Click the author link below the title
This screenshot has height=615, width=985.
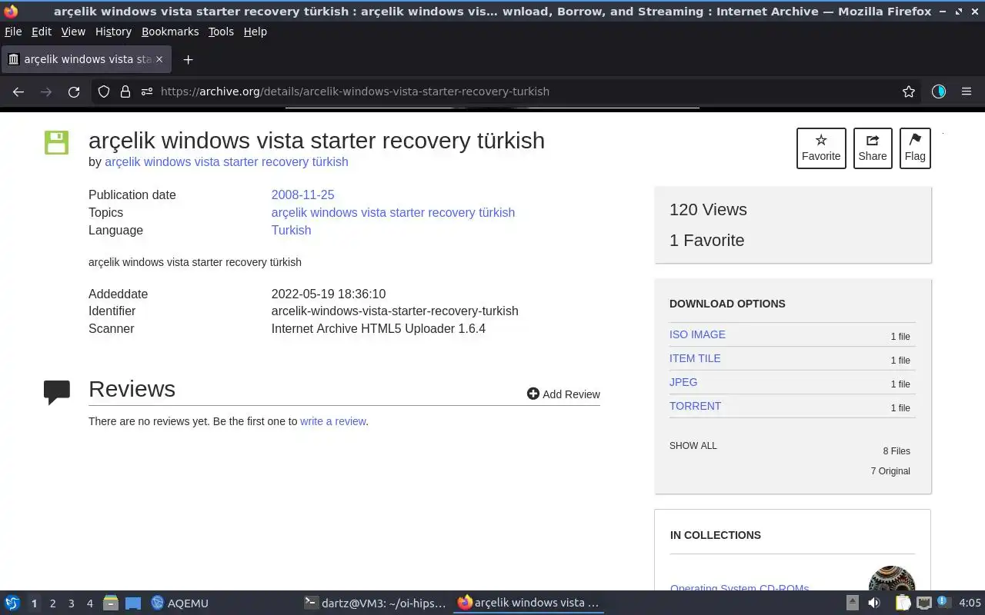226,161
